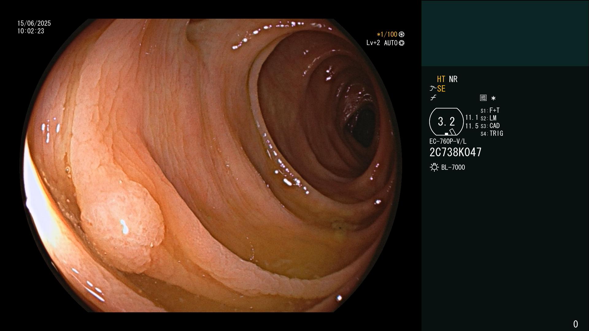Image resolution: width=589 pixels, height=331 pixels.
Task: Click the S1: F+T switch assignment
Action: point(490,110)
